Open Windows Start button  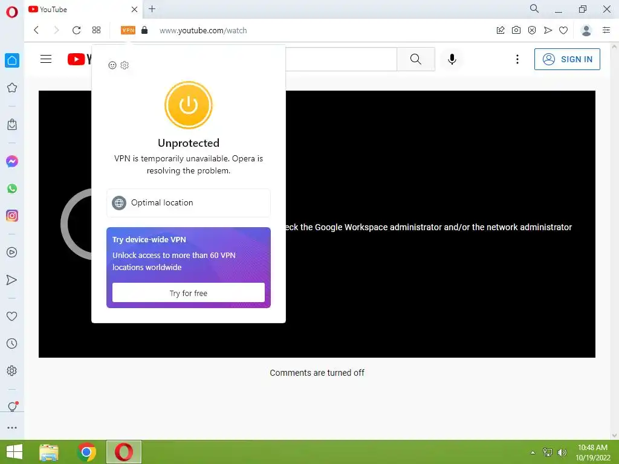tap(15, 452)
